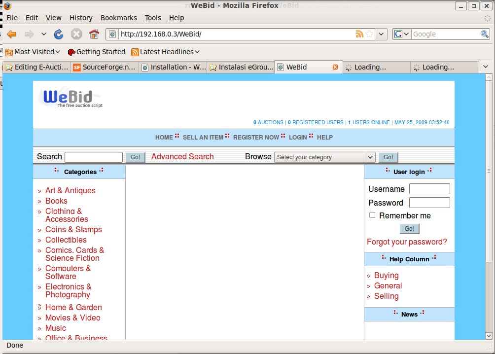Go to the browser Home page icon
This screenshot has height=354, width=495.
click(94, 34)
